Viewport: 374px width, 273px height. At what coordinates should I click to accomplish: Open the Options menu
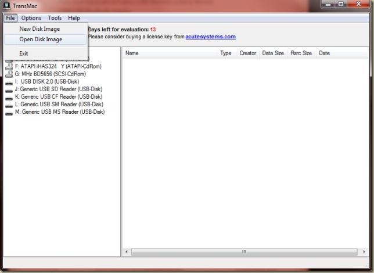coord(31,18)
